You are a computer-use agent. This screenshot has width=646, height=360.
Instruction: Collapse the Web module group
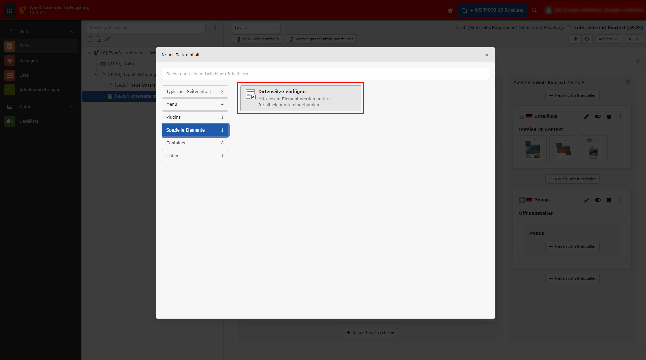click(71, 32)
